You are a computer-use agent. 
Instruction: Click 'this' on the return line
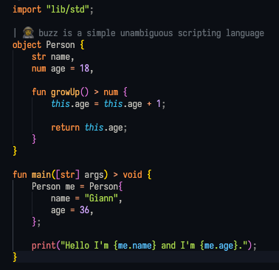94,128
